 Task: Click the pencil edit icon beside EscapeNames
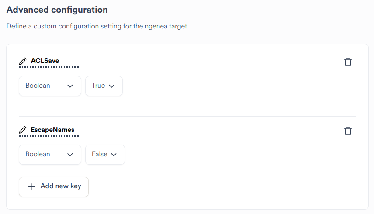click(x=23, y=130)
